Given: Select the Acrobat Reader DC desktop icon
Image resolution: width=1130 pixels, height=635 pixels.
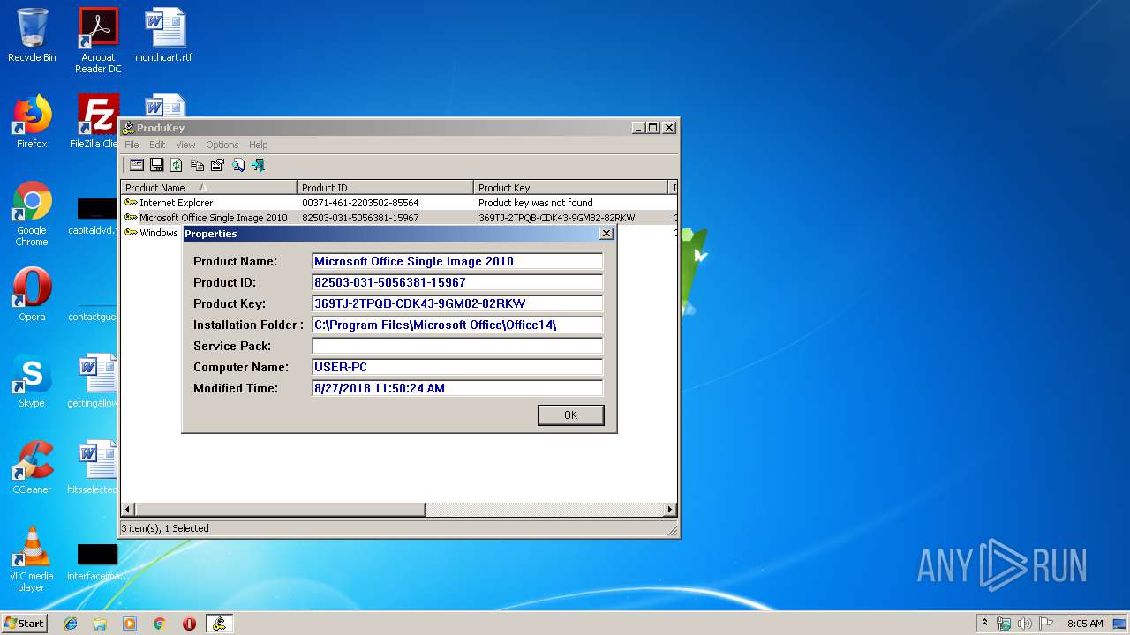Looking at the screenshot, I should tap(98, 41).
